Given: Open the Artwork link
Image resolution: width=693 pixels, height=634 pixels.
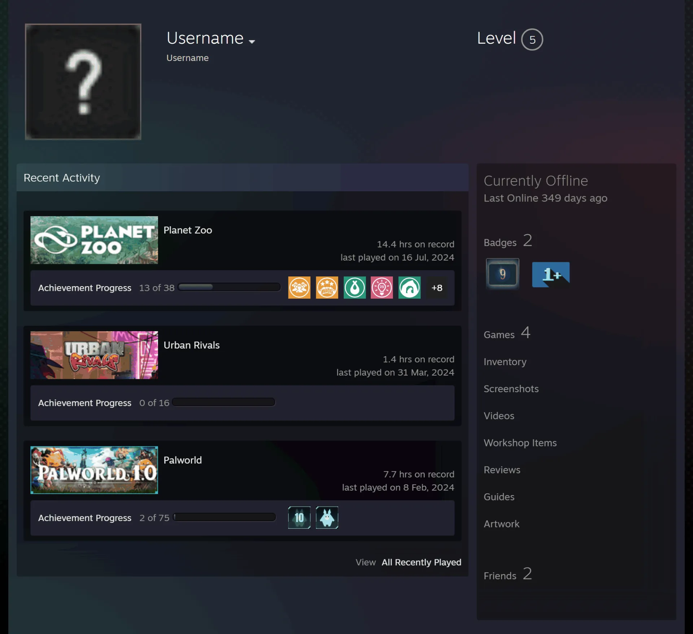Looking at the screenshot, I should pos(501,524).
